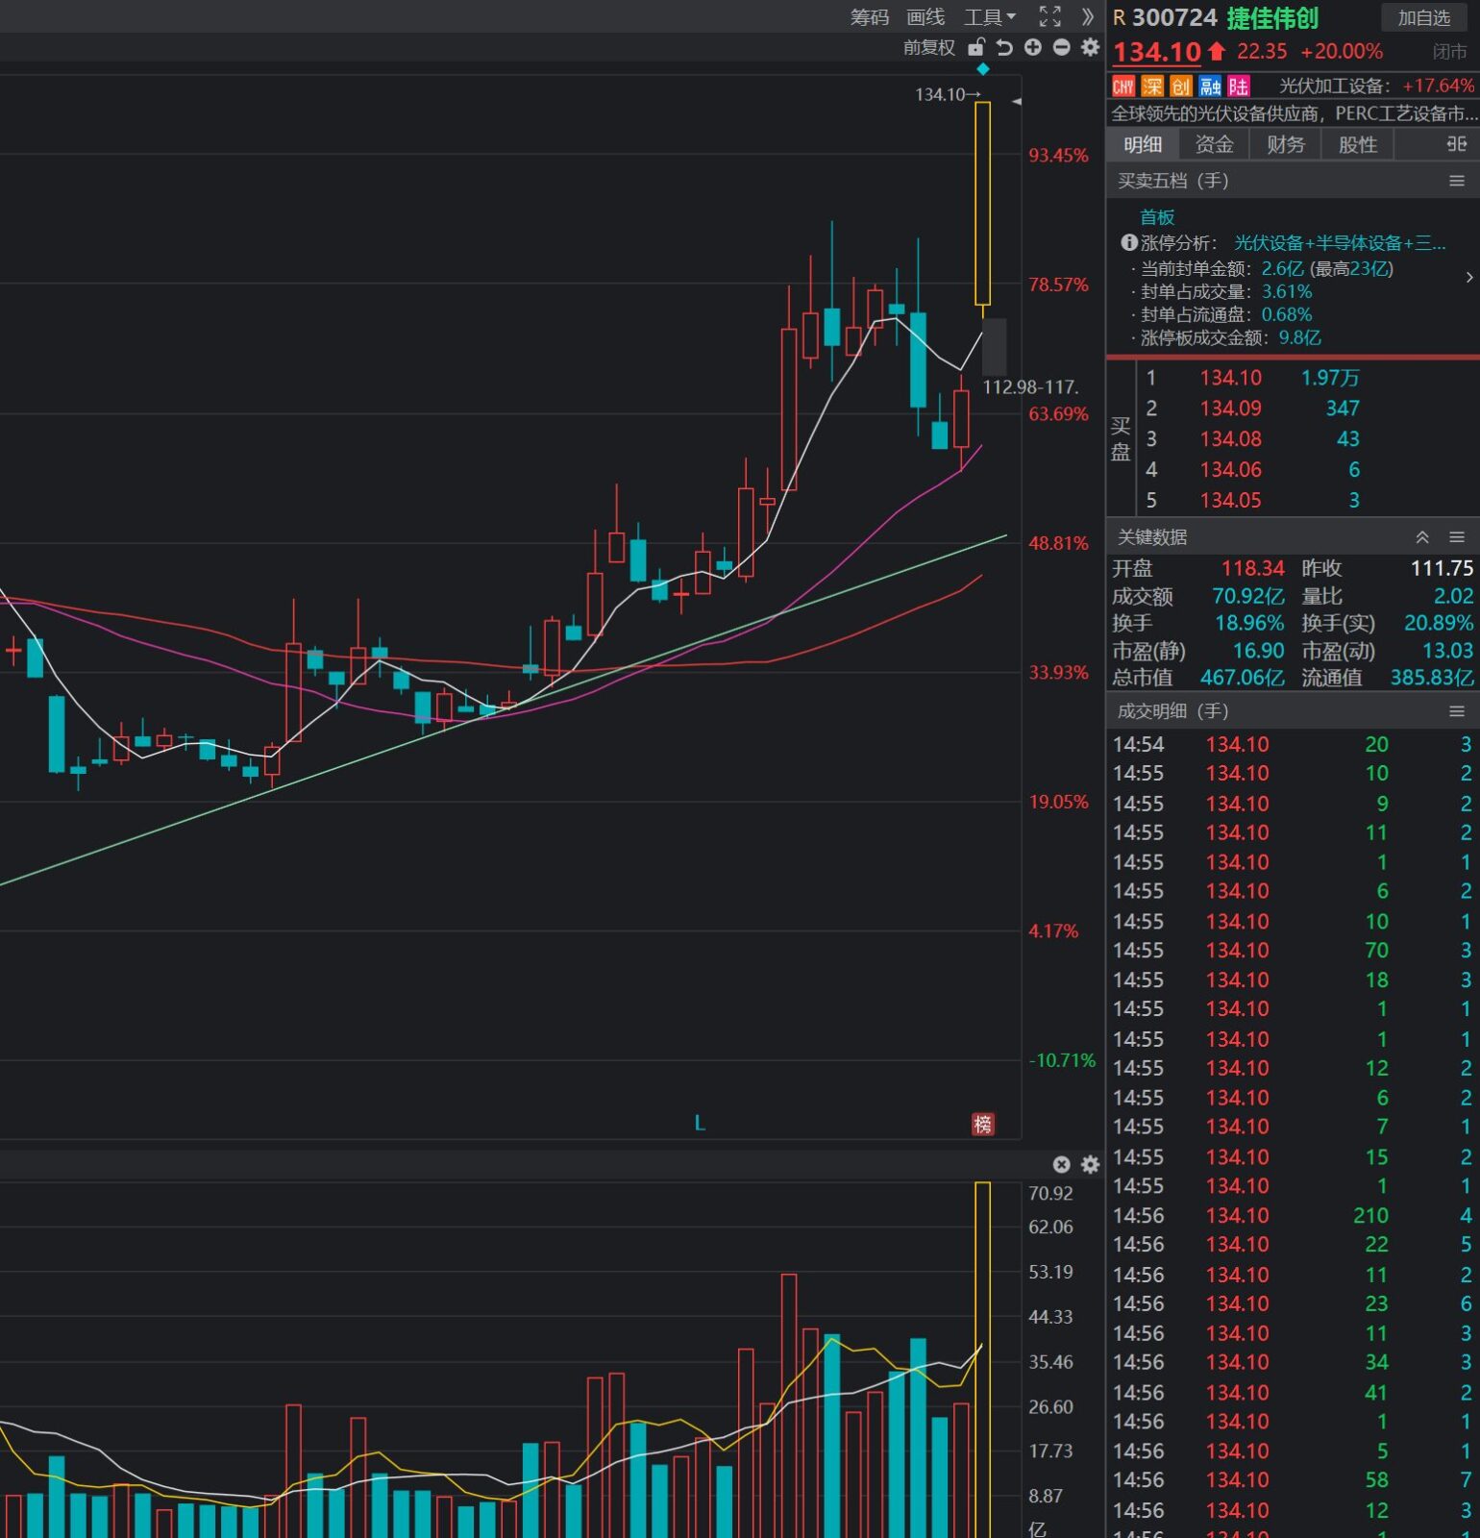
Task: Open the 筹码 chip distribution view
Action: click(x=869, y=17)
